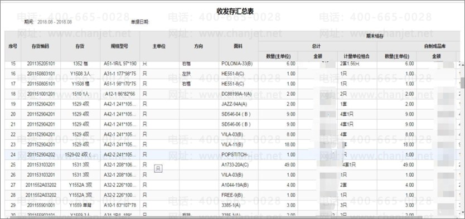Image resolution: width=465 pixels, height=219 pixels.
Task: Click inventory code 201152904202
Action: click(41, 155)
